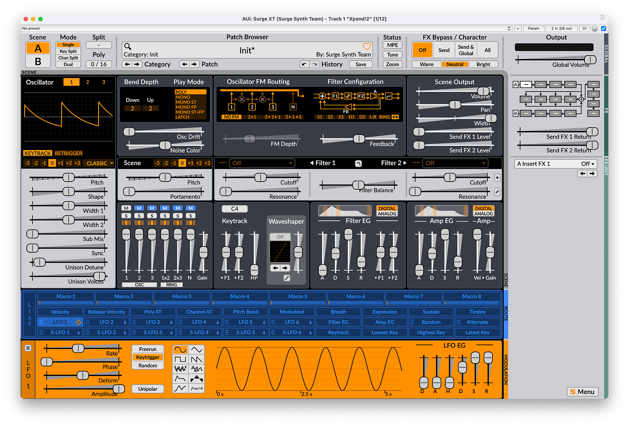Go to previous Category with left arrow
The width and height of the screenshot is (629, 426).
pos(127,64)
